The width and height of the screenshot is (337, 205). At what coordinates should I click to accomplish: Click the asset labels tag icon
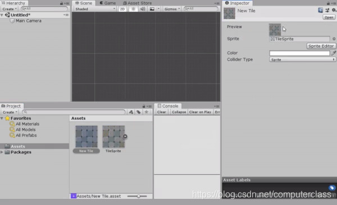pos(332,188)
